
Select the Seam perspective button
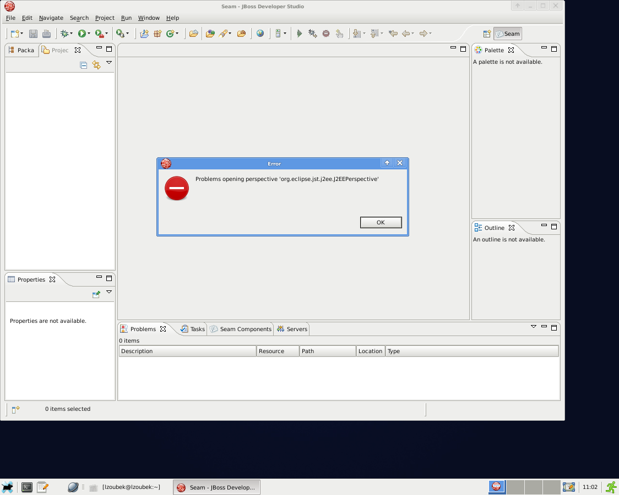coord(508,34)
